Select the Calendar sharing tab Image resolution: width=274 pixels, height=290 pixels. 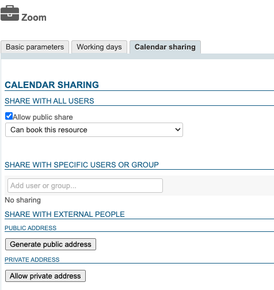[165, 47]
